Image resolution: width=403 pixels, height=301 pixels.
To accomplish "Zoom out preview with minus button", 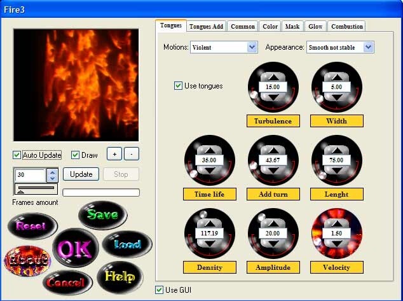I will [132, 154].
